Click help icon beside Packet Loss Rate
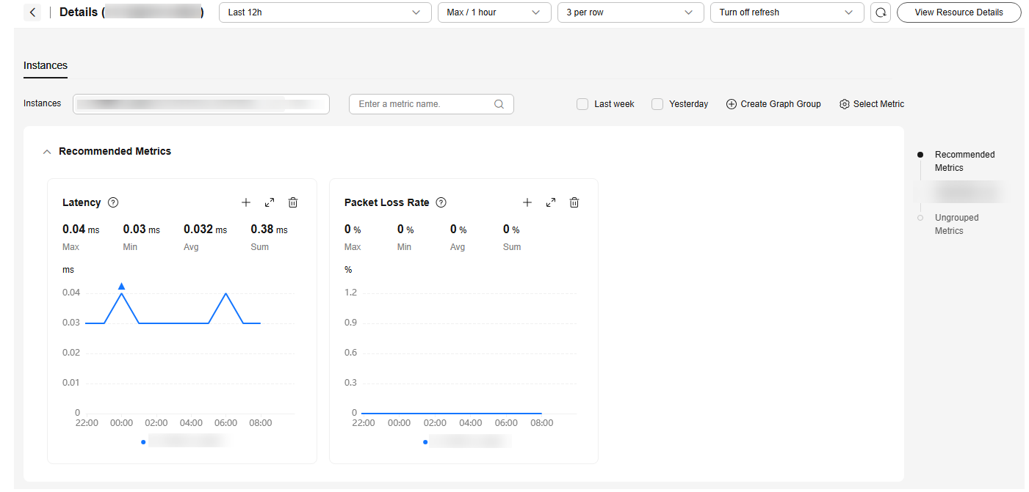Screen dimensions: 1029x492 pyautogui.click(x=441, y=202)
